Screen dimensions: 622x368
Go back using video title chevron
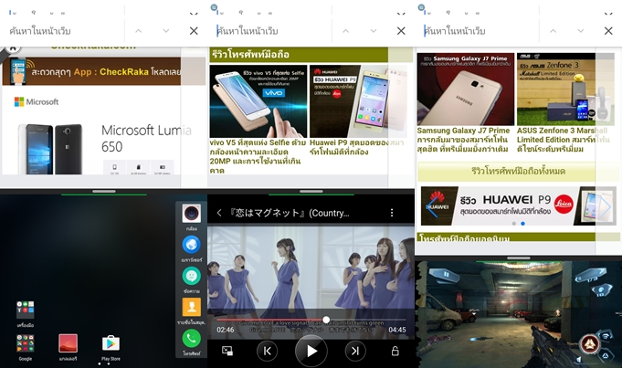coord(219,213)
